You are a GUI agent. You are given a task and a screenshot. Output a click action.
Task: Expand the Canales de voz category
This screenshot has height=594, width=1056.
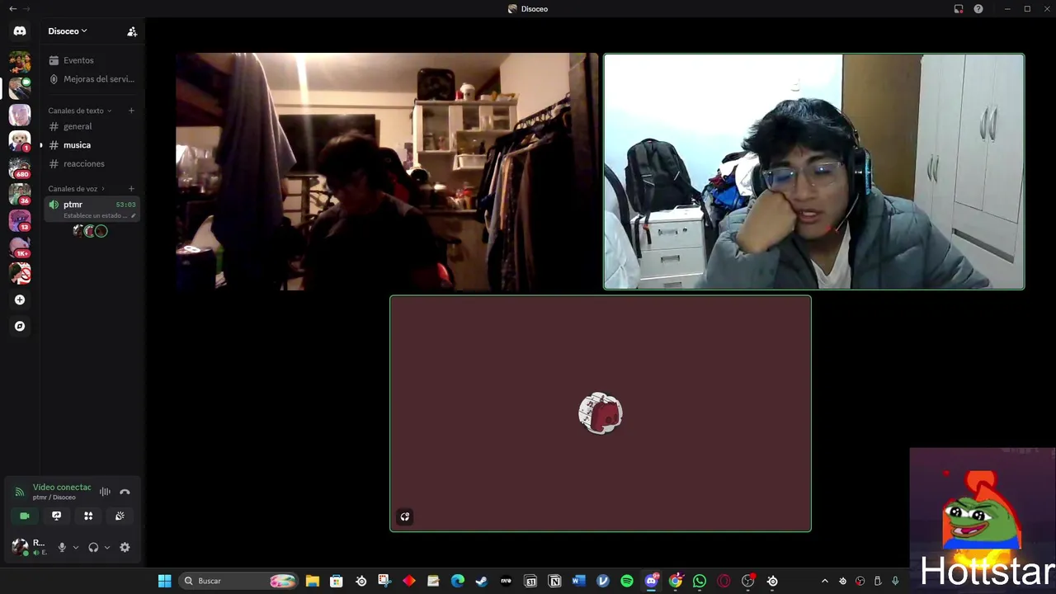(x=76, y=189)
